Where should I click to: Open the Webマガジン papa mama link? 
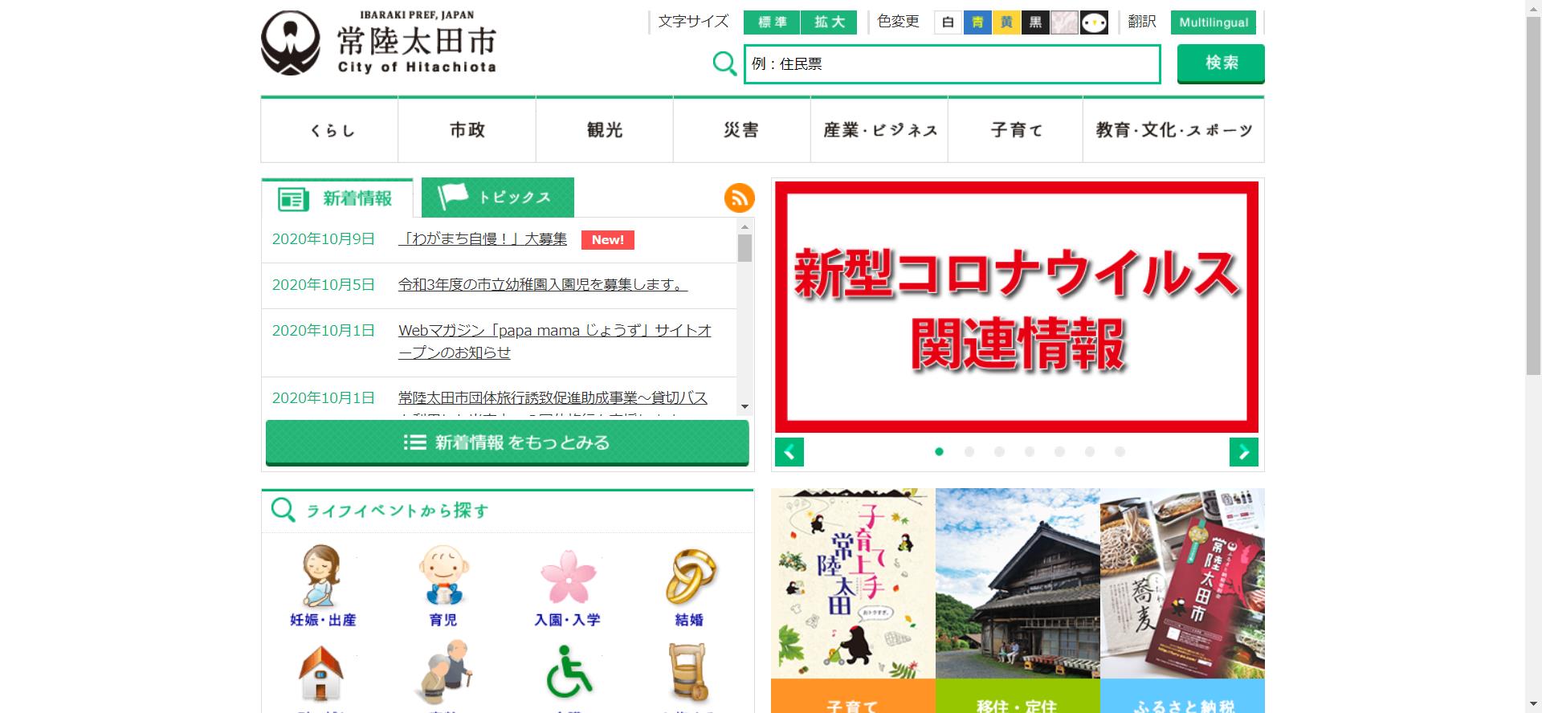click(x=555, y=341)
